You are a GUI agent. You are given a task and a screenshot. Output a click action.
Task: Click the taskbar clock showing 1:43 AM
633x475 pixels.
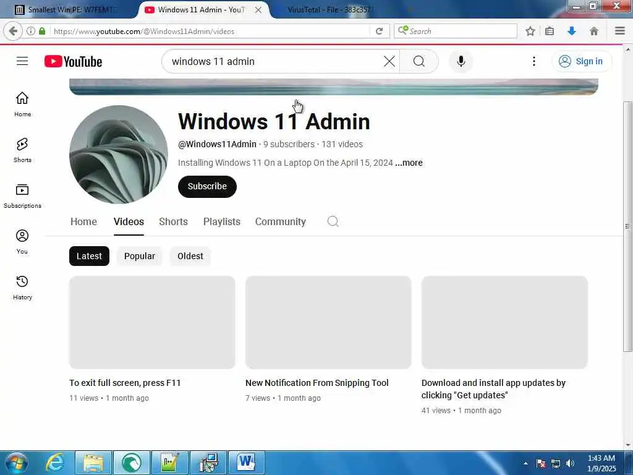[601, 463]
